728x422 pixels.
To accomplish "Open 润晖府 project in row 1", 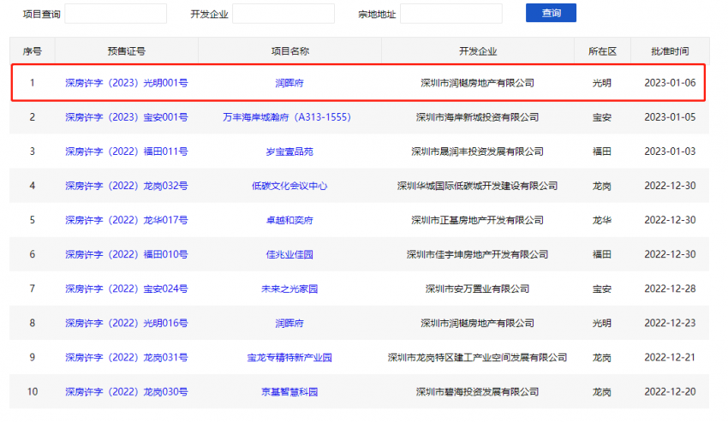I will click(x=289, y=83).
